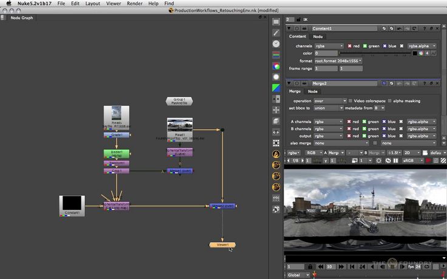
Task: Select the Grade1 node in graph
Action: pyautogui.click(x=116, y=135)
